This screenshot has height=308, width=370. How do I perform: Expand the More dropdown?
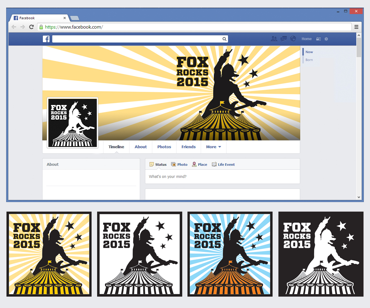[214, 147]
